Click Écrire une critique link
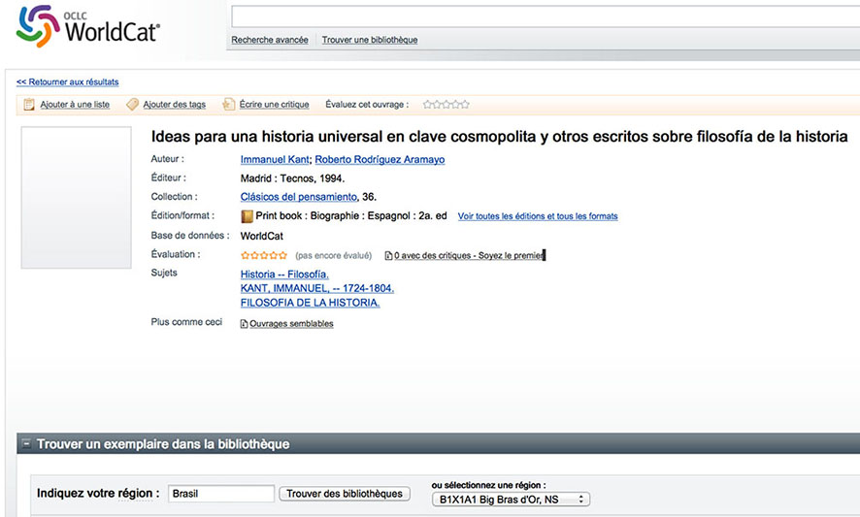Viewport: 860px width, 517px height. tap(275, 104)
